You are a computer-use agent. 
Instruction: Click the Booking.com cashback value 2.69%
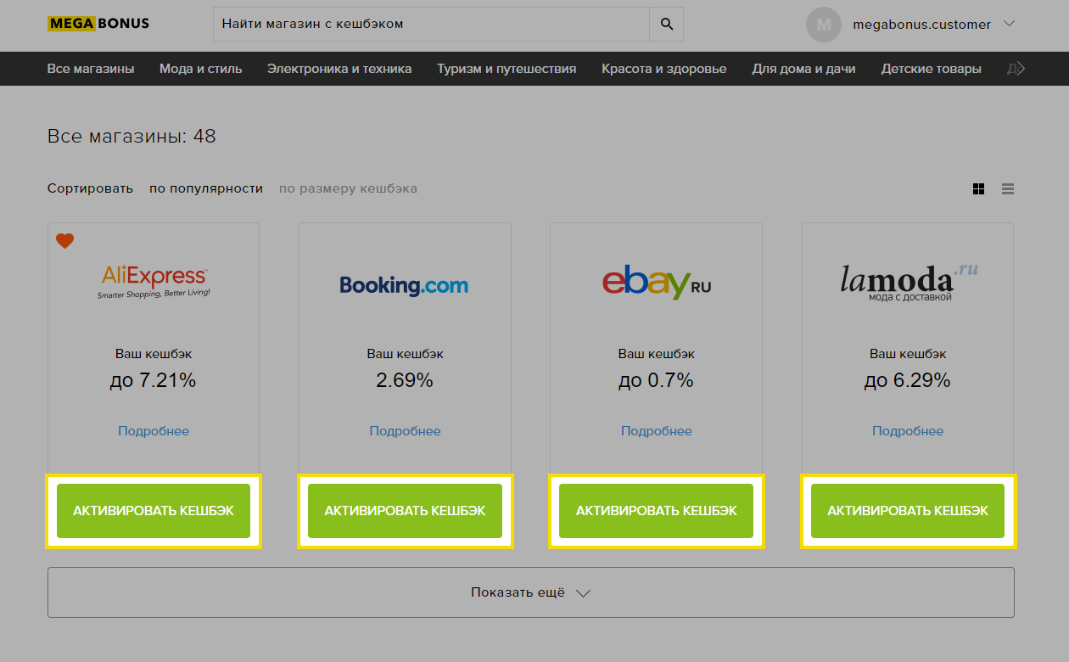pos(405,380)
